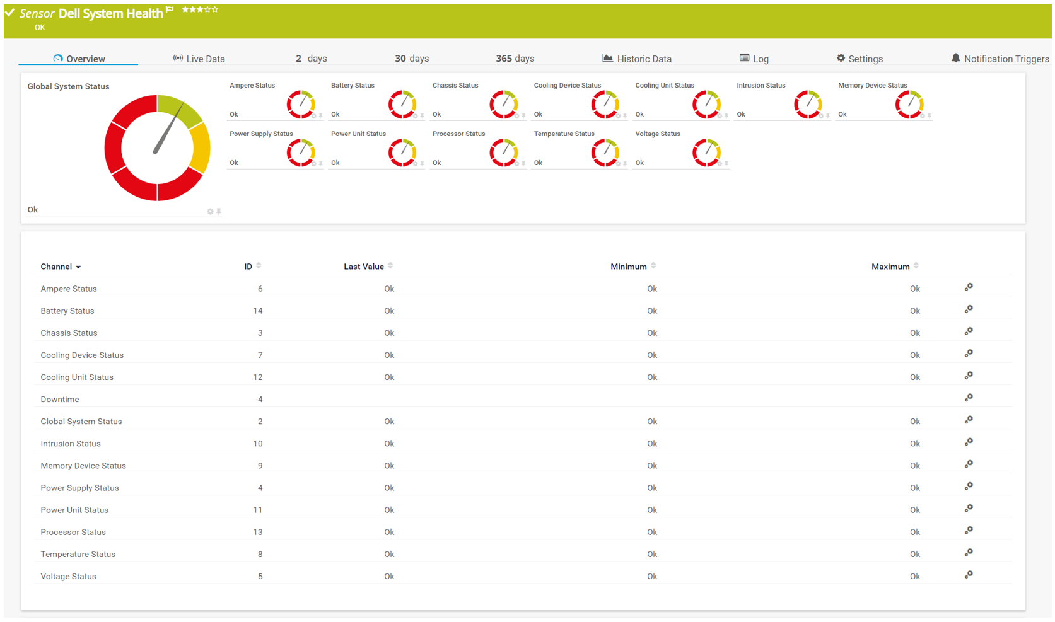Open the Ampere Status gauge settings gear
The image size is (1055, 622).
click(x=315, y=116)
